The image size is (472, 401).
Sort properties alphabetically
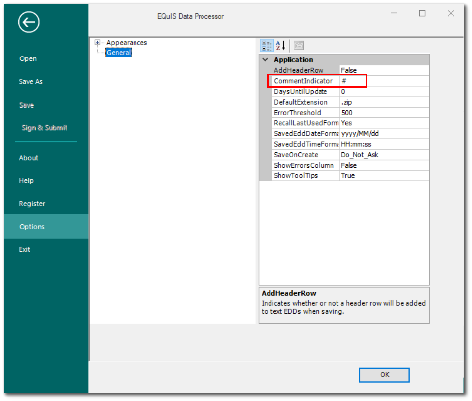(x=280, y=46)
